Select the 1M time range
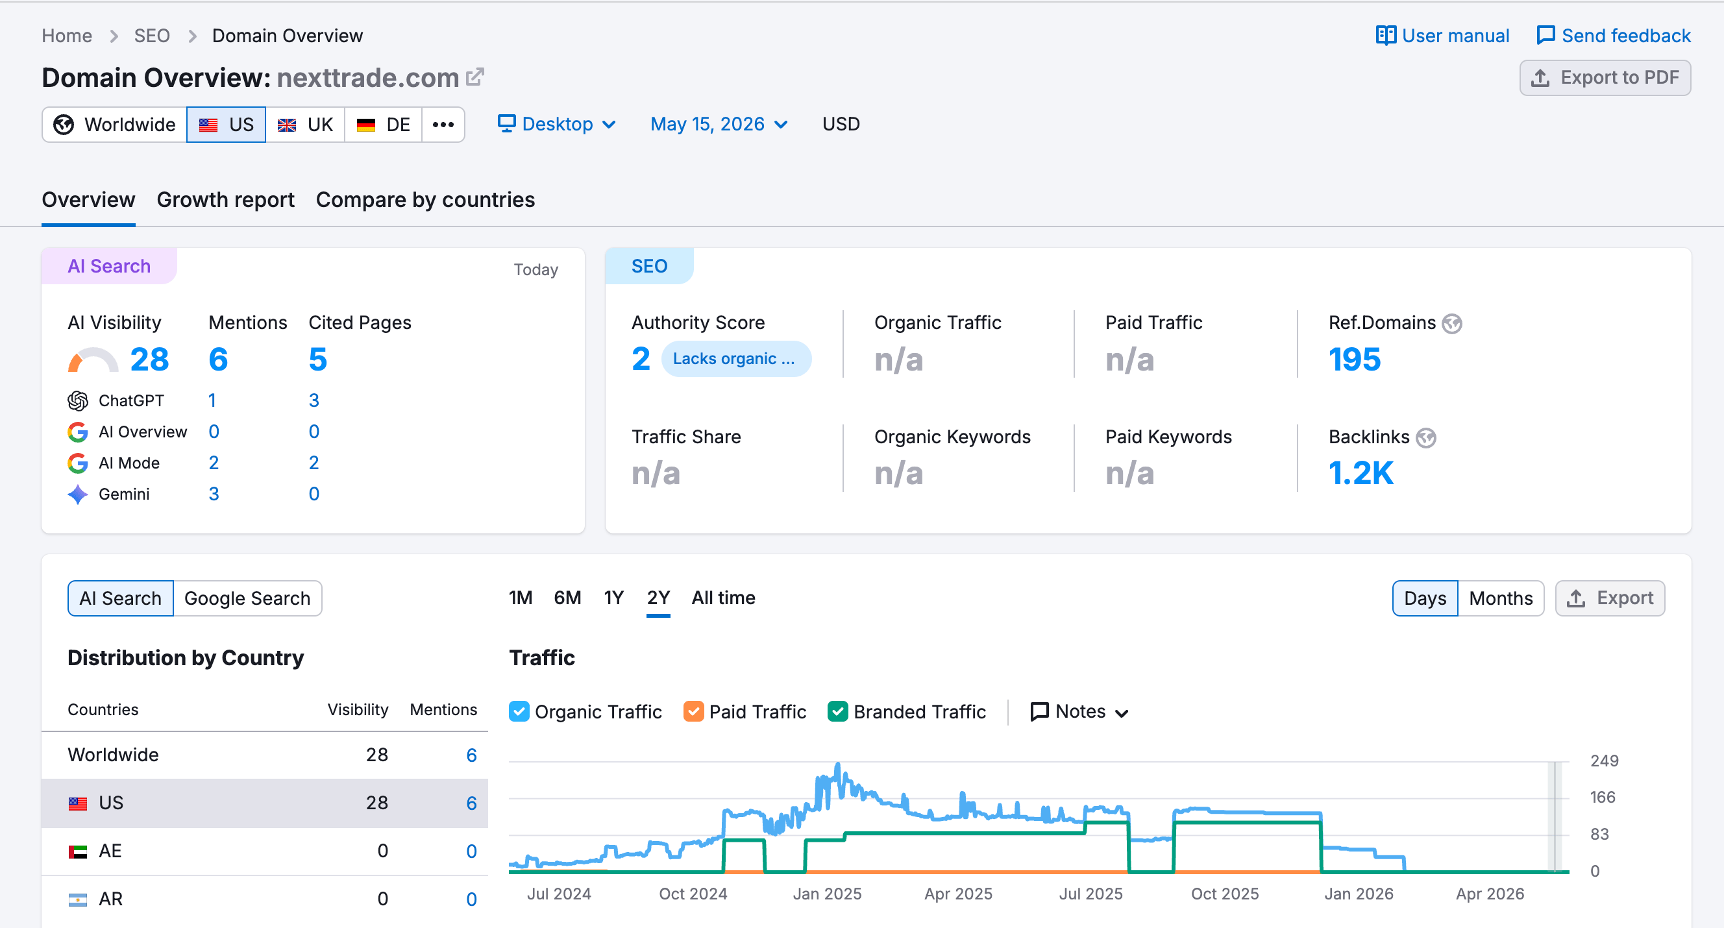Screen dimensions: 1724x928 coord(520,598)
